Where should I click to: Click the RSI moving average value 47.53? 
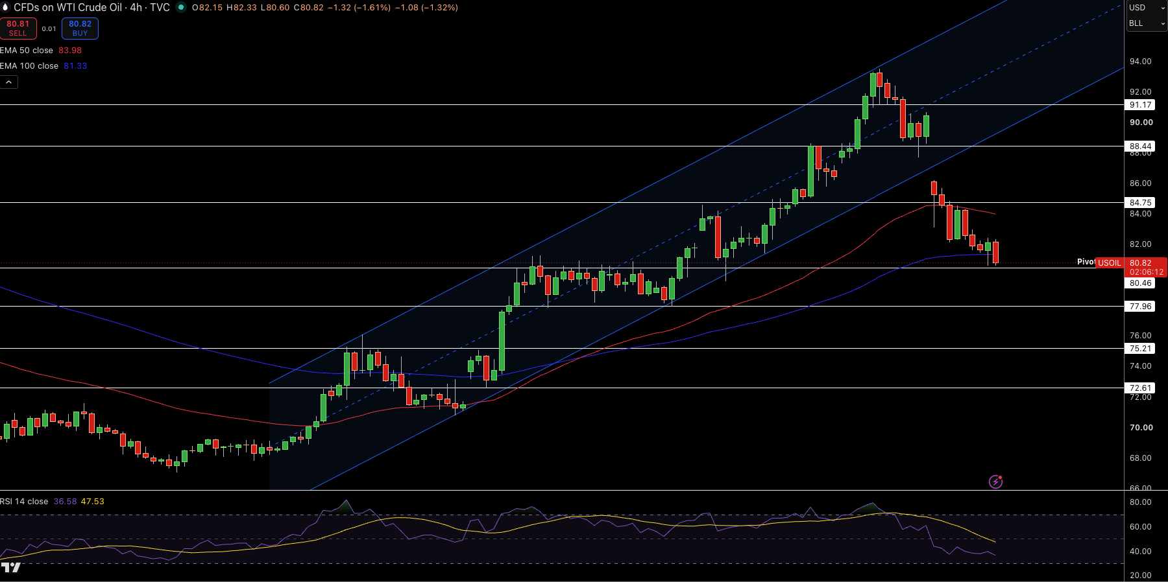tap(92, 502)
